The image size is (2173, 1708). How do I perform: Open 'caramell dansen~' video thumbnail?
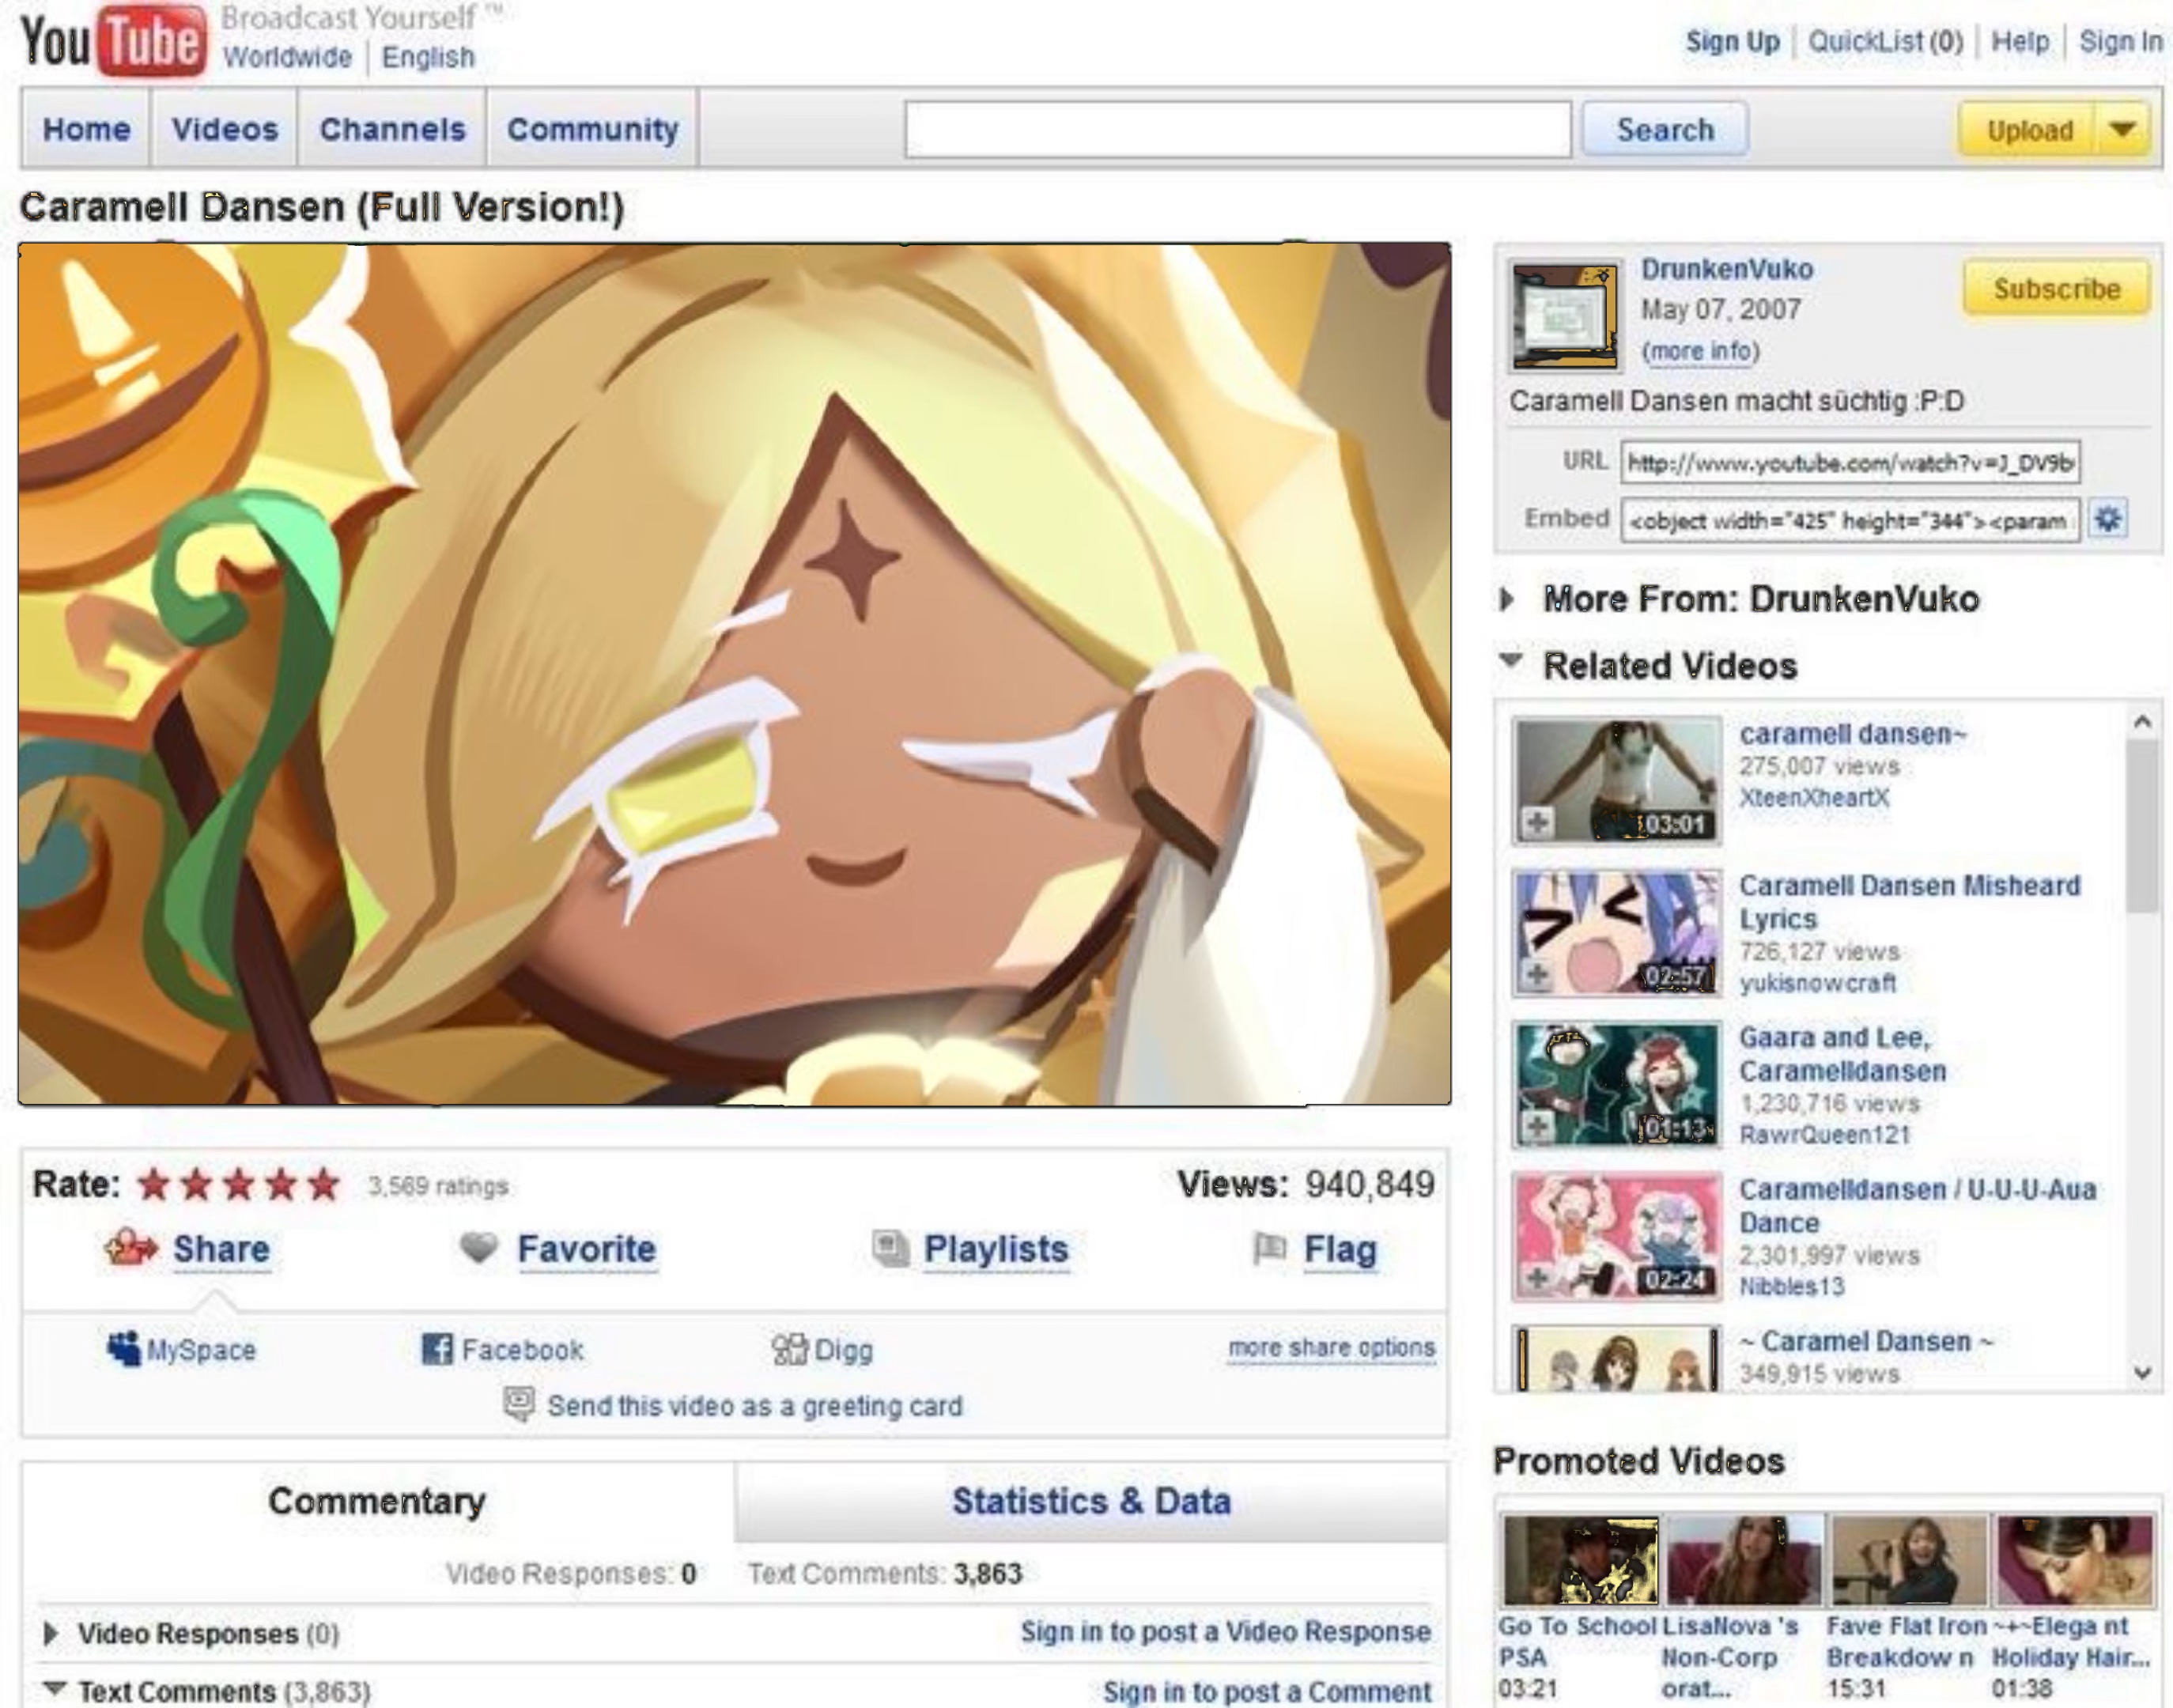click(x=1617, y=780)
